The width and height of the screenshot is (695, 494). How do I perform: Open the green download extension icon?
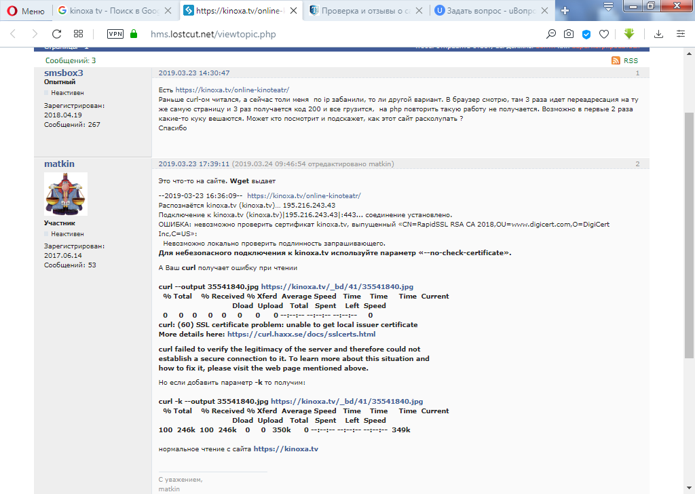(629, 34)
